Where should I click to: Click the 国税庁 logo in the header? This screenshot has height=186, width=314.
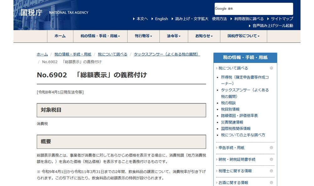31,13
